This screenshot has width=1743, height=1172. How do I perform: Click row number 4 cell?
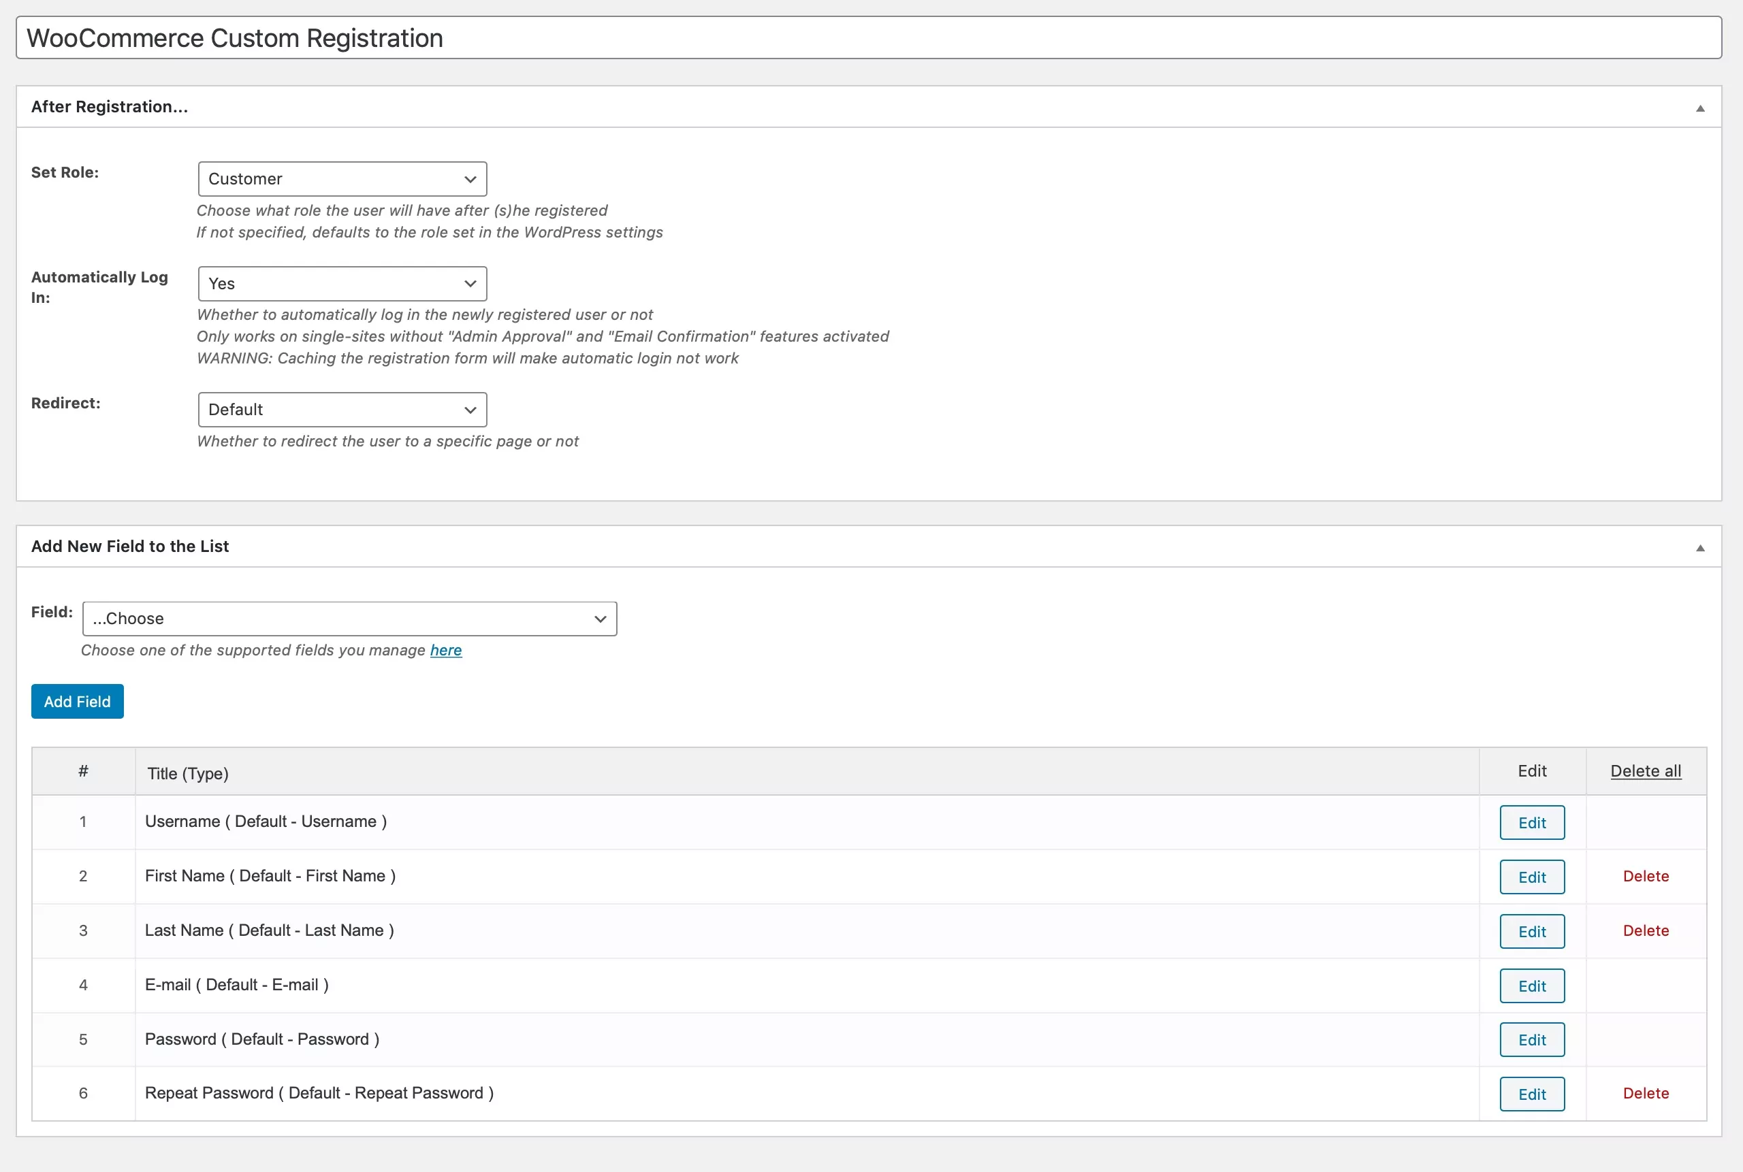pos(83,985)
